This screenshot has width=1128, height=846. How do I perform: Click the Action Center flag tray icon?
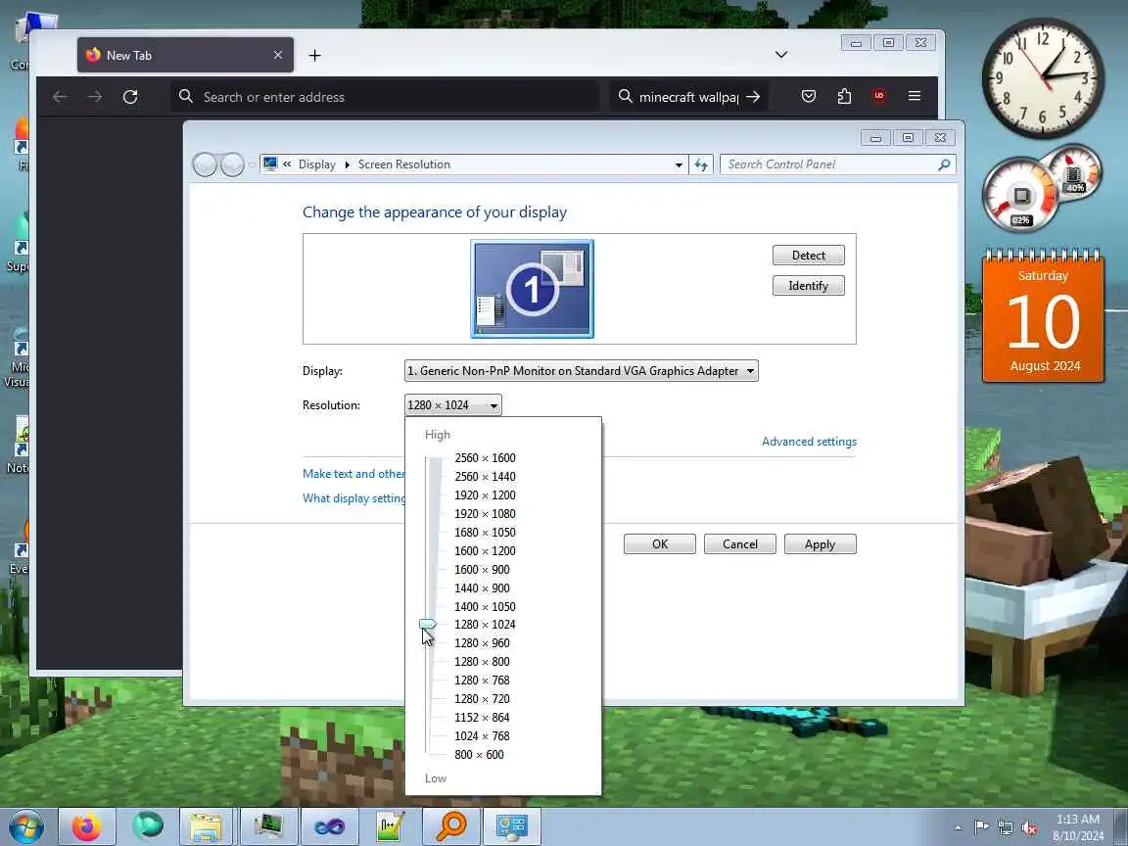980,827
